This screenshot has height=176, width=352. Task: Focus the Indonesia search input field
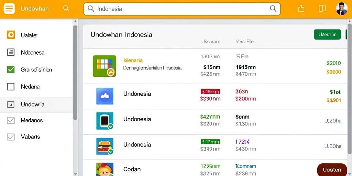(182, 9)
